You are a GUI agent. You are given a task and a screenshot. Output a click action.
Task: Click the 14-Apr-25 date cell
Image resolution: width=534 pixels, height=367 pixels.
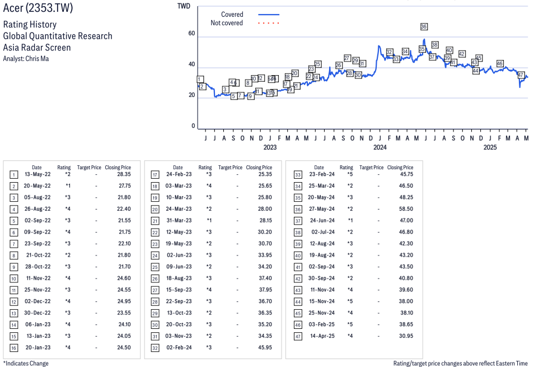322,336
